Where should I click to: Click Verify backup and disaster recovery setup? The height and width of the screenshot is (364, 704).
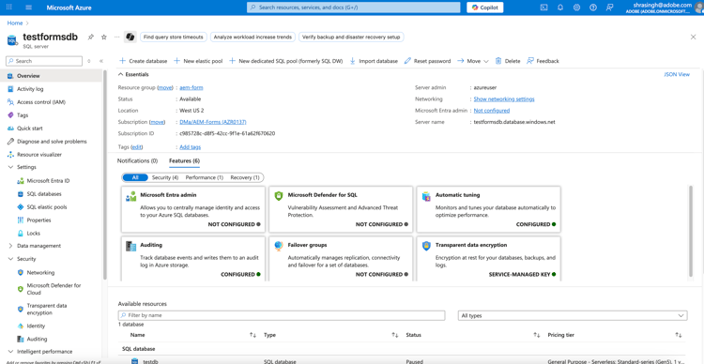point(351,37)
